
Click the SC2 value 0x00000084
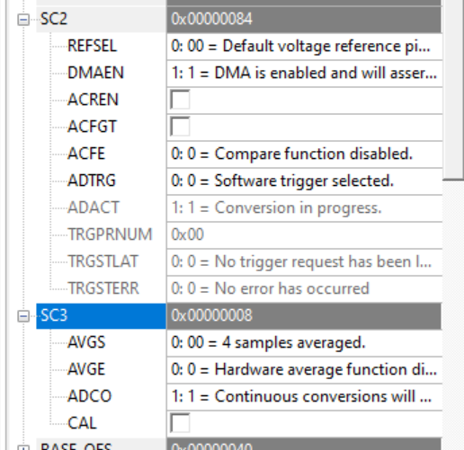click(x=304, y=19)
